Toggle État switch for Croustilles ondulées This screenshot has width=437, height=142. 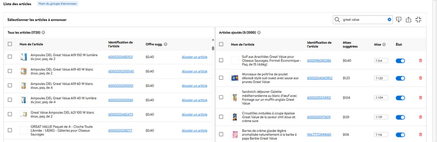click(x=400, y=117)
